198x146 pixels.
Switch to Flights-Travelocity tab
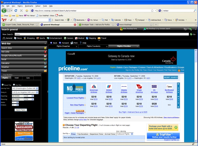click(94, 46)
